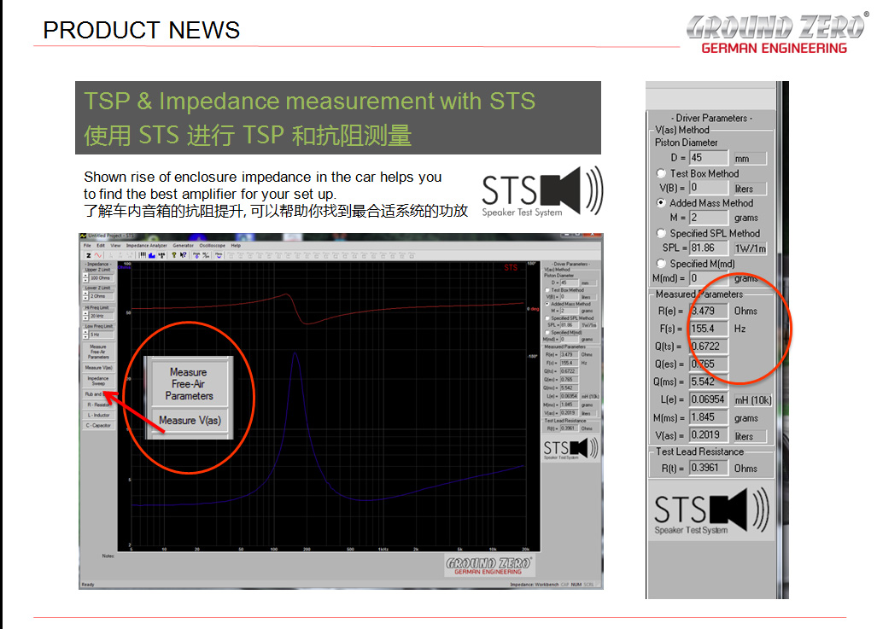Click the STS app icon in window title bar

tap(84, 236)
